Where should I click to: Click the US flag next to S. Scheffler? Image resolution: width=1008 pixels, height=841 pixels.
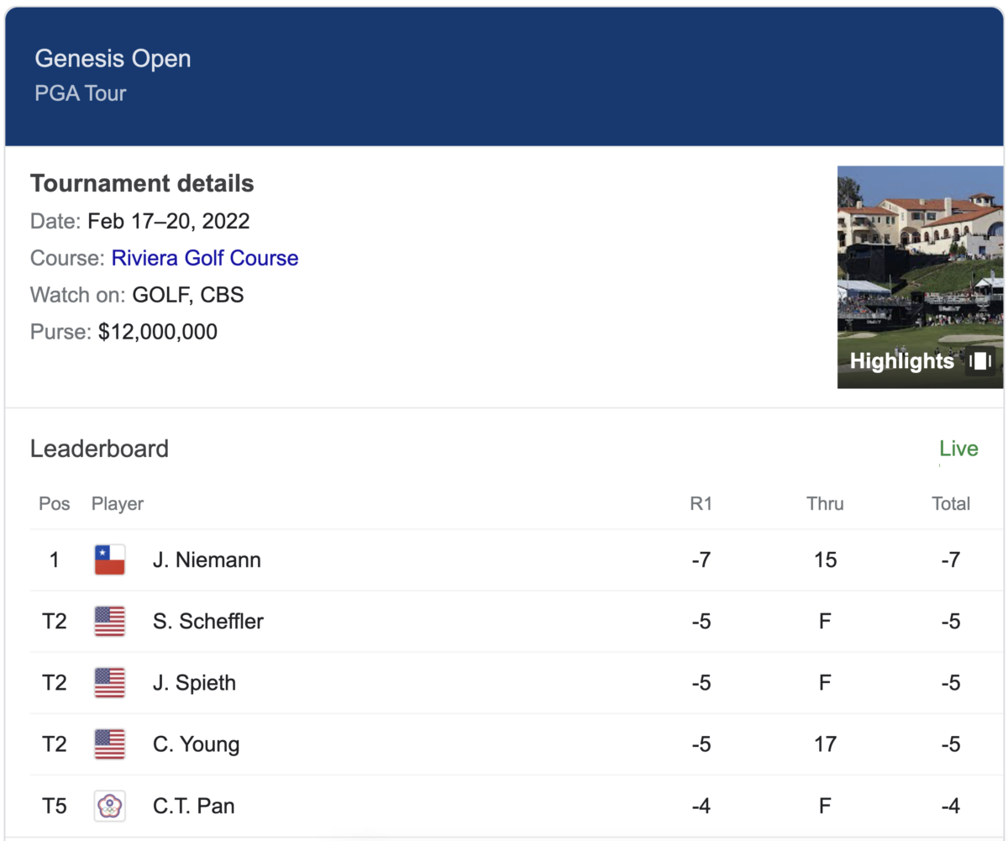tap(110, 622)
